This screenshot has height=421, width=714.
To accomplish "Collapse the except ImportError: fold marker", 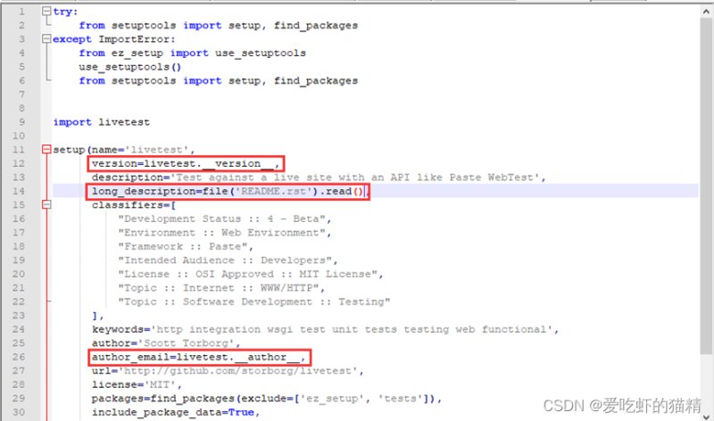I will pos(46,39).
